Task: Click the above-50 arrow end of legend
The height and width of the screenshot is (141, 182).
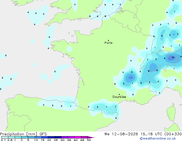Action: (91, 137)
